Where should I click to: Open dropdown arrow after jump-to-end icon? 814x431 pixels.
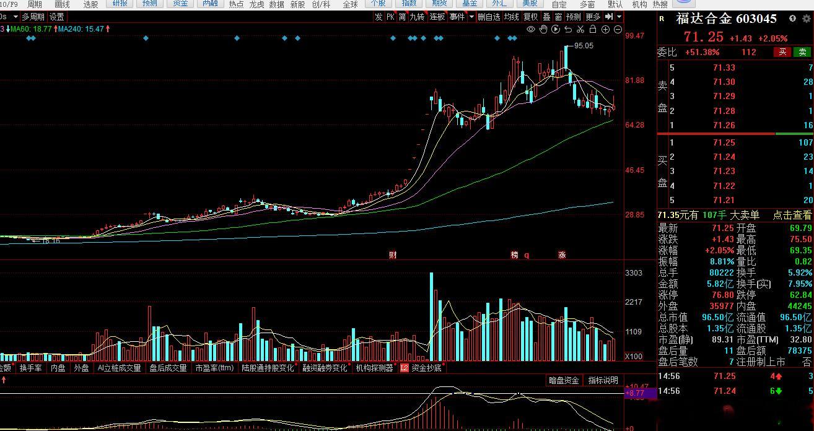pos(618,17)
